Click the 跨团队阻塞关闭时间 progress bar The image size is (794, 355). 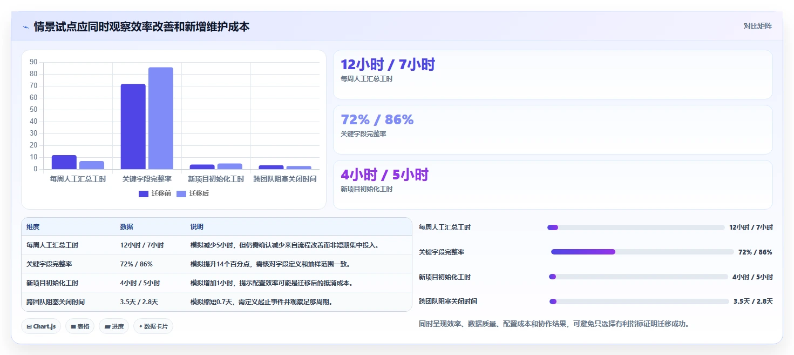tap(639, 302)
